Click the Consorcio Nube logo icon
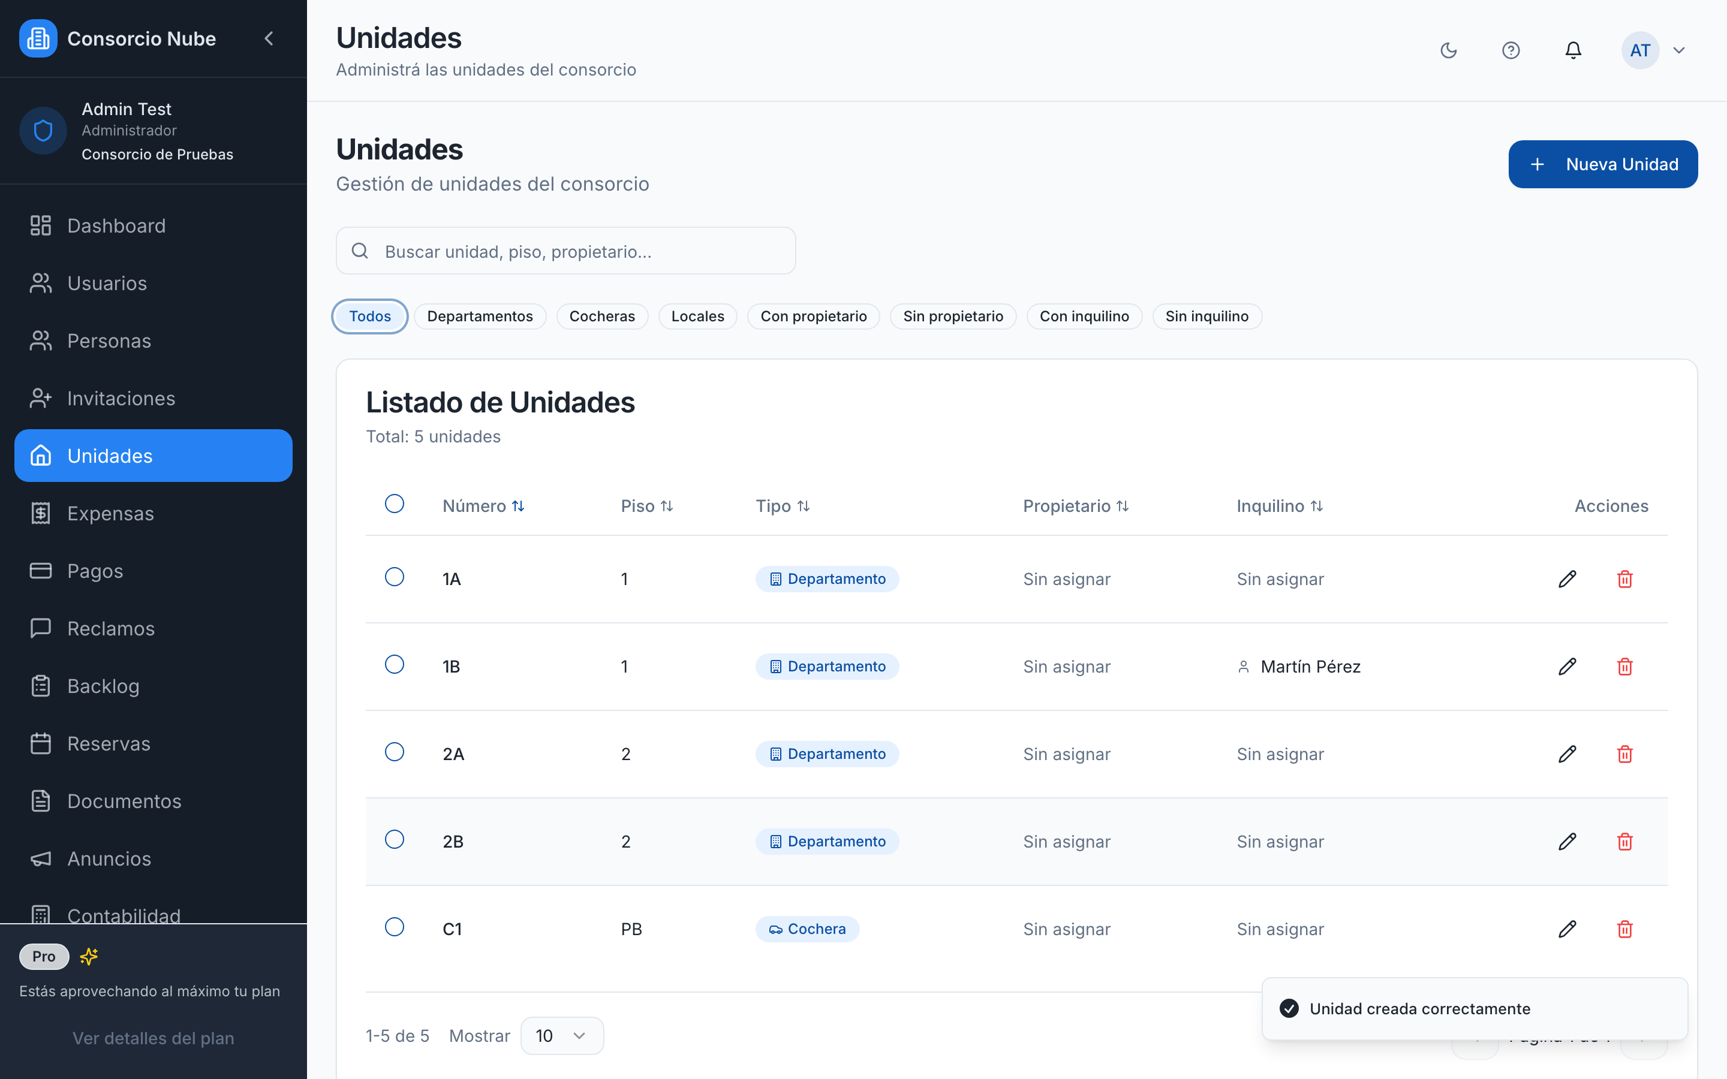Screen dimensions: 1727x1079 (38, 38)
